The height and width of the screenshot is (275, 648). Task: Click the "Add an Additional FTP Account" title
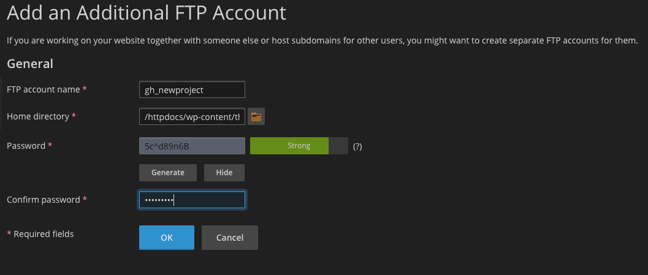pos(147,12)
